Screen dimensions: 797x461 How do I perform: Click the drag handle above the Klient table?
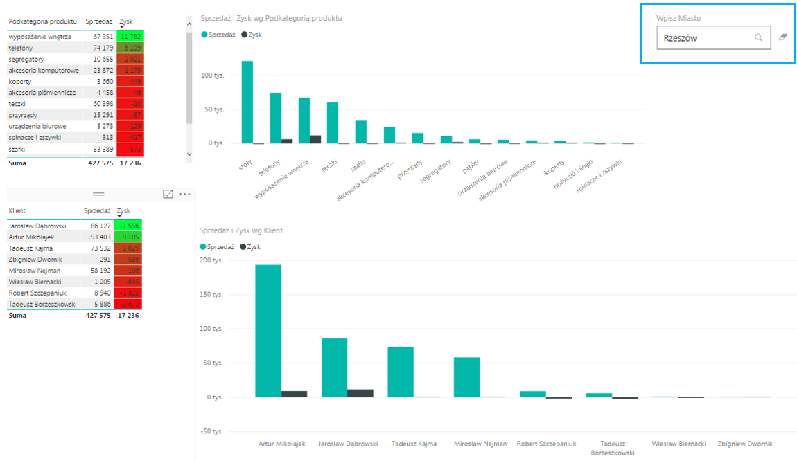pos(98,195)
